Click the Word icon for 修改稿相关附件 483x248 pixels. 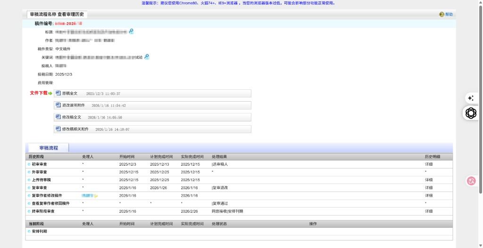click(x=58, y=128)
